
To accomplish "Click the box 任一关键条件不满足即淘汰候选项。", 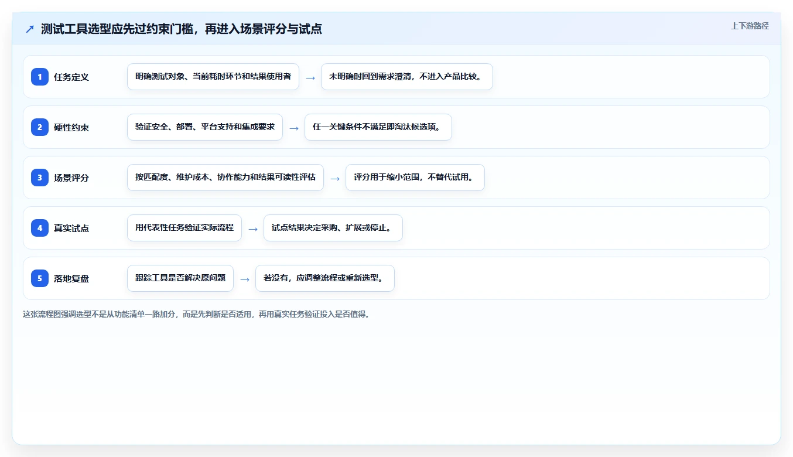I will 378,127.
